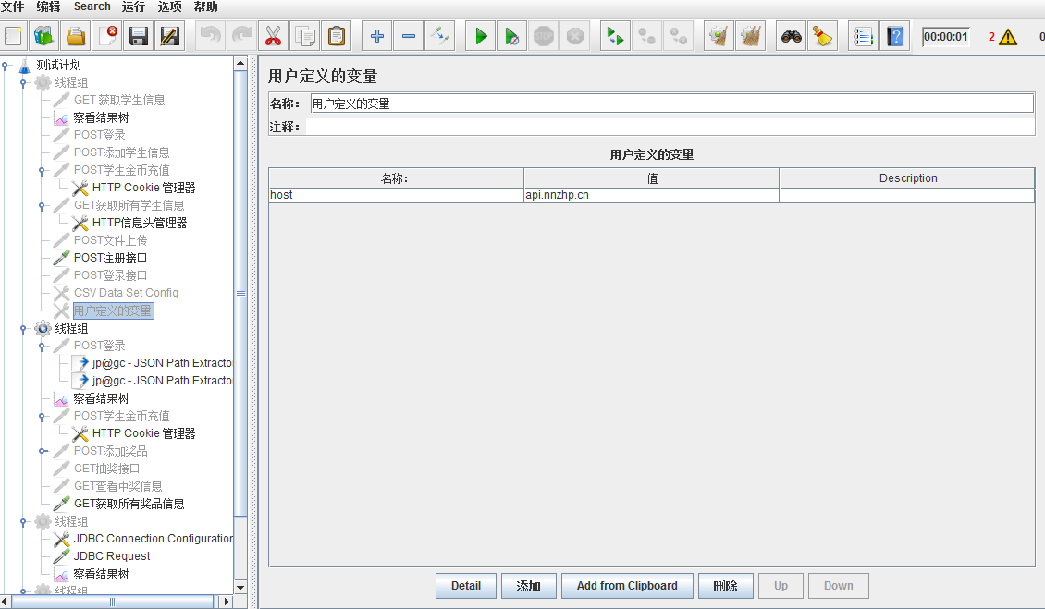Click the 注释 comment input field
This screenshot has width=1045, height=609.
[669, 127]
